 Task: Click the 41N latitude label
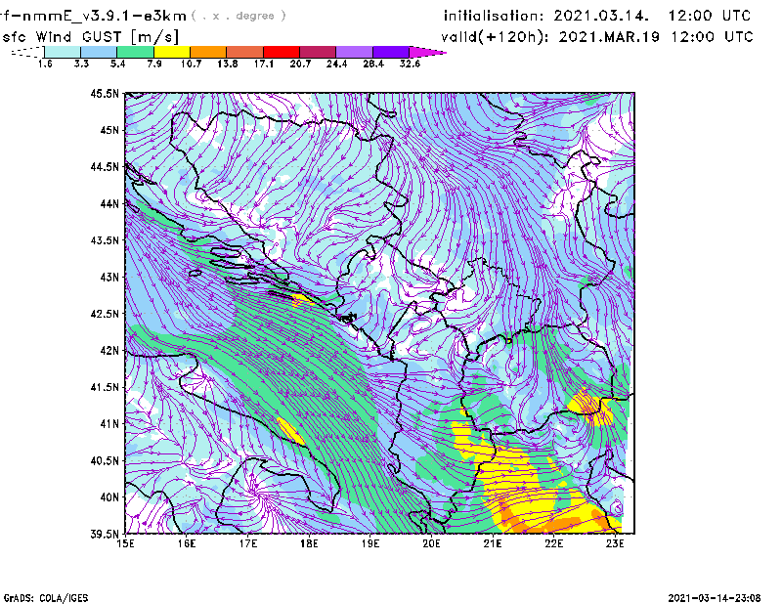tap(109, 423)
